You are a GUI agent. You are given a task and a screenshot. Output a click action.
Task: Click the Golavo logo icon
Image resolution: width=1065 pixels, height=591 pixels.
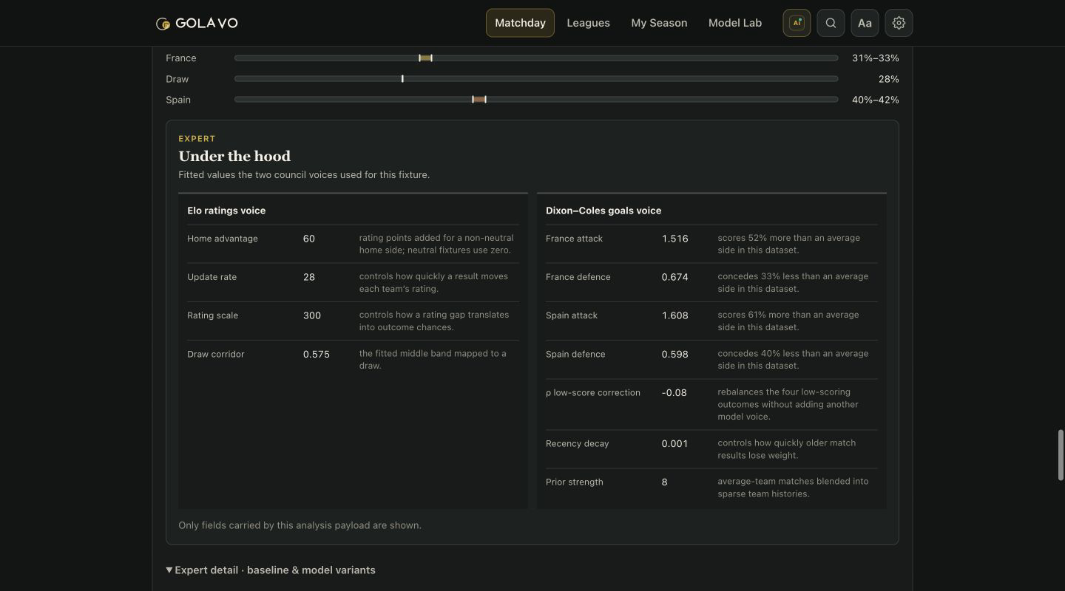tap(163, 24)
